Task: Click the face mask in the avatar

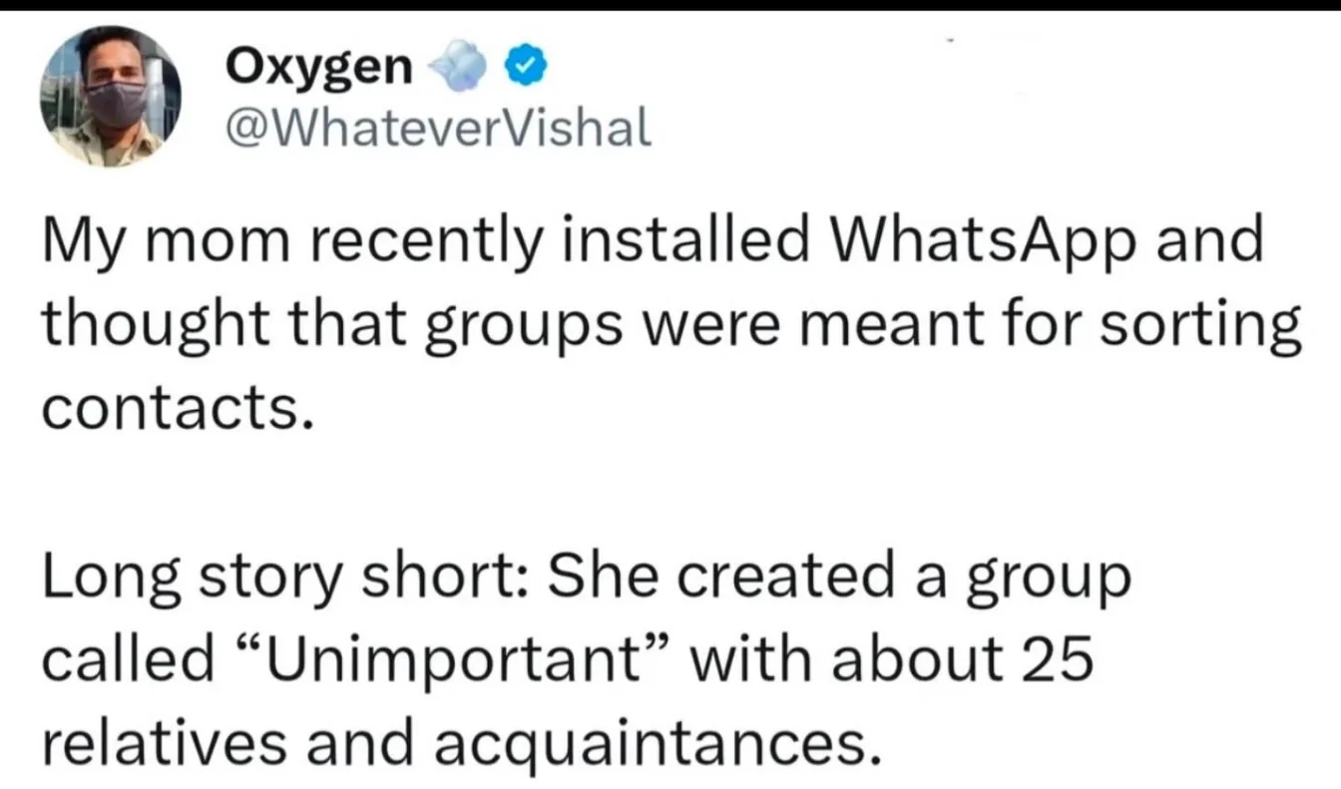Action: click(x=116, y=102)
